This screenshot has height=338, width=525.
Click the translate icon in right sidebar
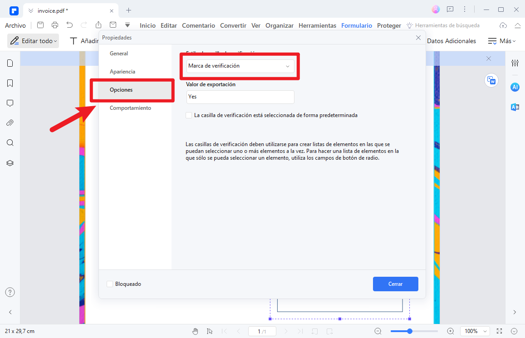(515, 107)
